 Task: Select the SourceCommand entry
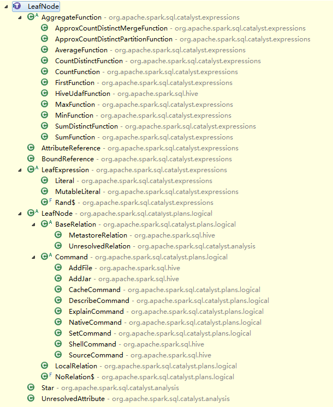(140, 355)
